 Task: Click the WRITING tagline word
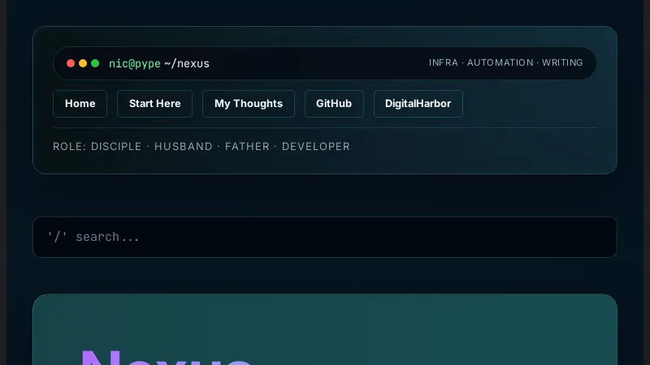click(562, 62)
